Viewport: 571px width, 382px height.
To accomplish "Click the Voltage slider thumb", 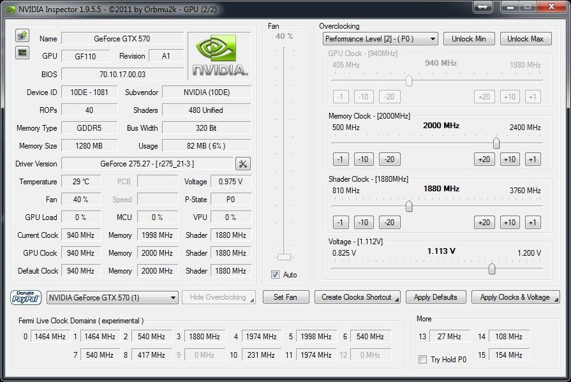I will click(492, 268).
